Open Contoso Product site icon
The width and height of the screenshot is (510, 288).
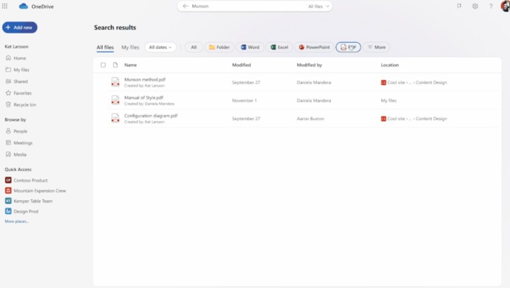tap(8, 180)
